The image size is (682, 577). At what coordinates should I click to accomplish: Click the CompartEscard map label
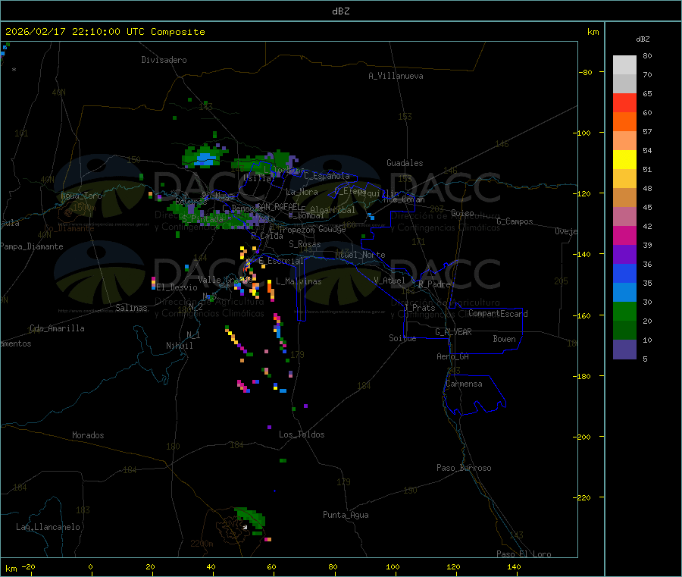pyautogui.click(x=498, y=314)
